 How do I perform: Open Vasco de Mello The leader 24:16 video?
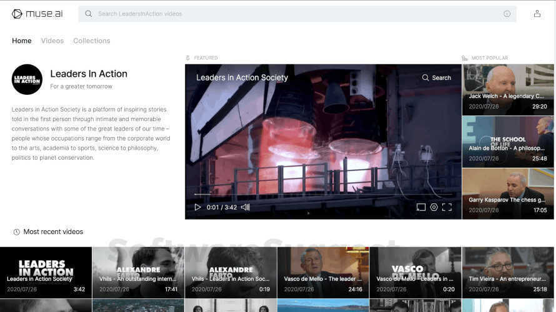click(323, 272)
